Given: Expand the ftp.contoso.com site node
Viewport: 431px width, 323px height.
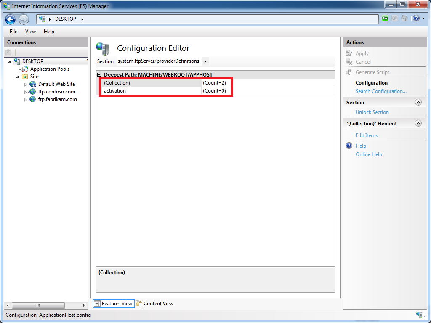Looking at the screenshot, I should [25, 92].
